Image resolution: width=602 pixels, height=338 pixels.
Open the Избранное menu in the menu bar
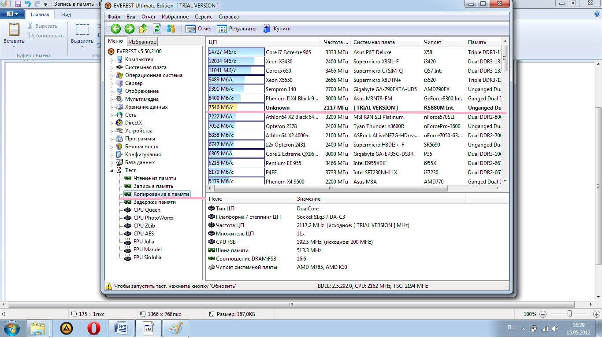175,17
